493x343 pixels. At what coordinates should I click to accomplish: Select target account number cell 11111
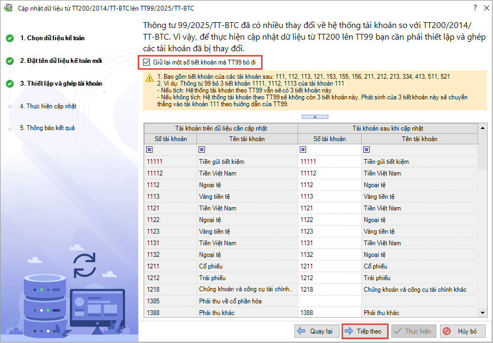(x=329, y=162)
